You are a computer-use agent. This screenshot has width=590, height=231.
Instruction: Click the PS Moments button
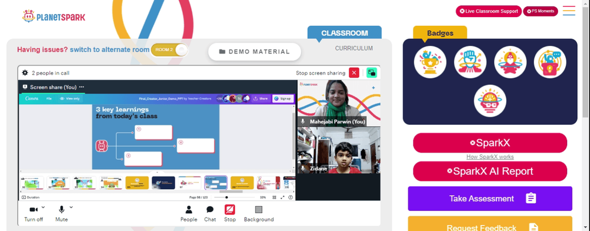pos(540,11)
